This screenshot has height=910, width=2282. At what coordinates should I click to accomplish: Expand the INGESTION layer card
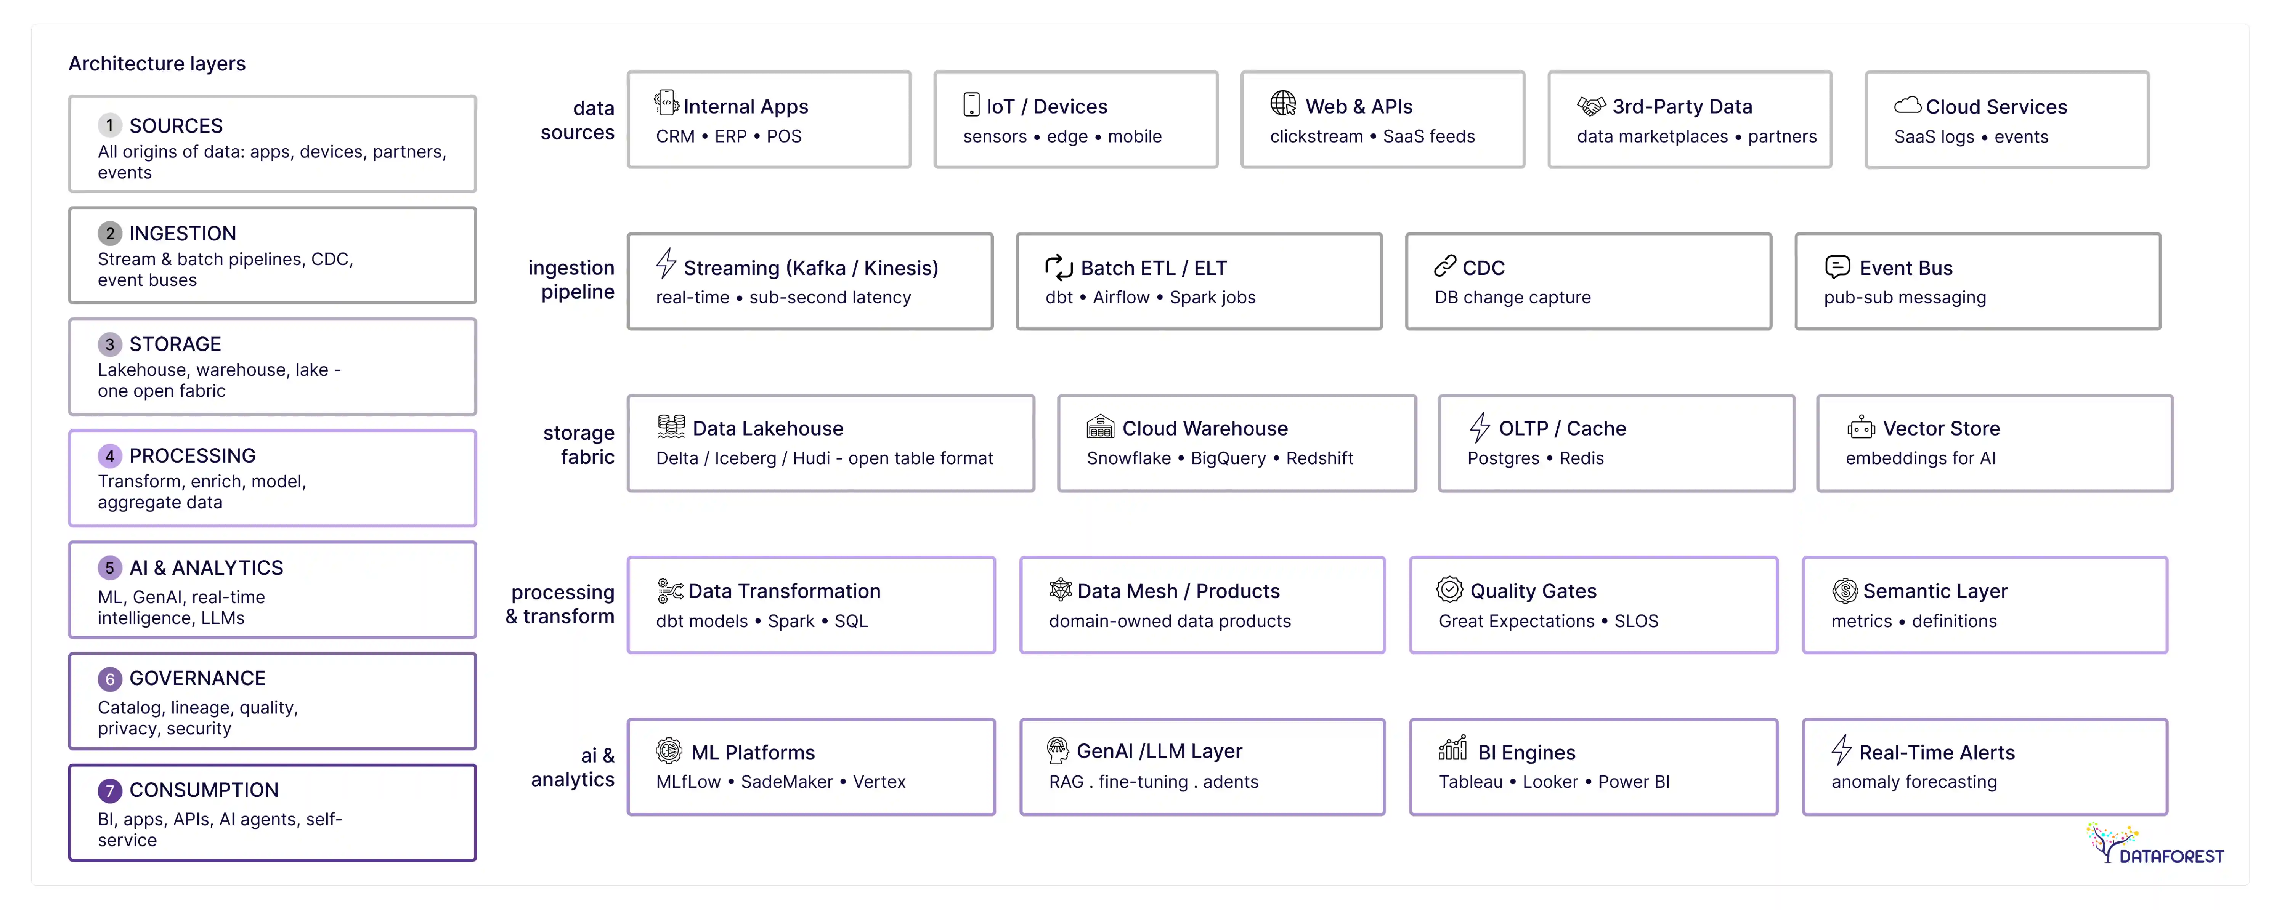[272, 254]
